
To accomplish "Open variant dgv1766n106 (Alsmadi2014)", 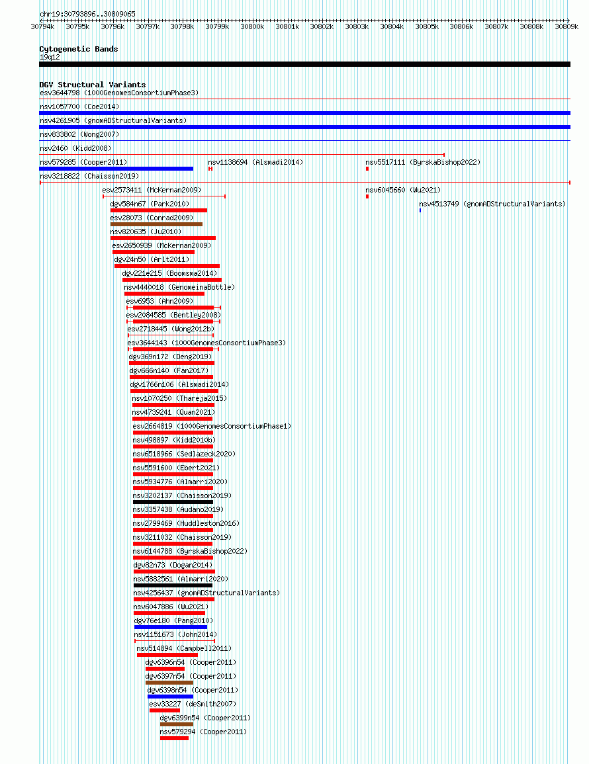I will [179, 384].
